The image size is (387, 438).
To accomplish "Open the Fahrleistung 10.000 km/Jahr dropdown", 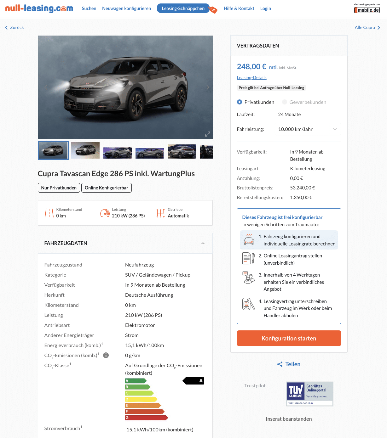I will (308, 129).
